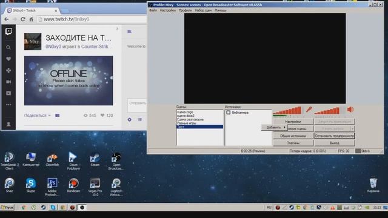Open the Компьютер desktop icon
The width and height of the screenshot is (388, 218).
click(31, 159)
